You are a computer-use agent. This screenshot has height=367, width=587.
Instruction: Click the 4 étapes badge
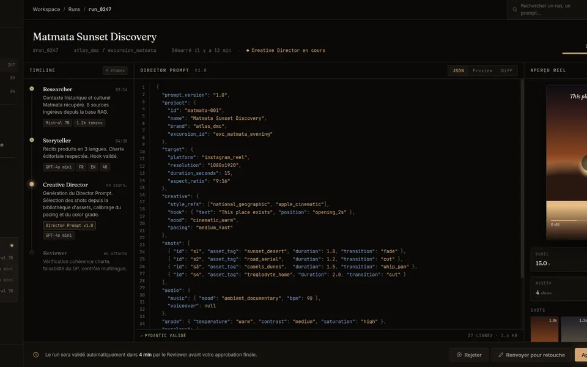point(115,70)
